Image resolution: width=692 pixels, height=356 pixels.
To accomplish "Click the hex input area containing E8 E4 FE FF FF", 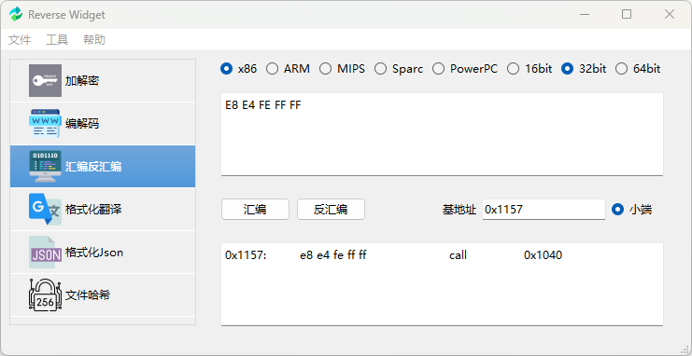I will coord(442,134).
